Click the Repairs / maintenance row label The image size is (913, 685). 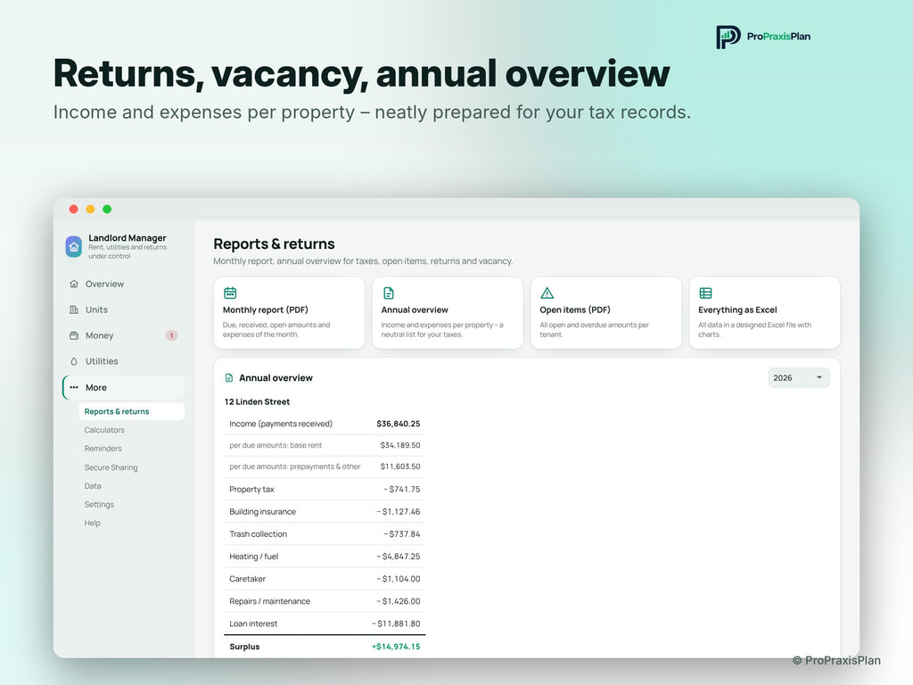tap(269, 601)
